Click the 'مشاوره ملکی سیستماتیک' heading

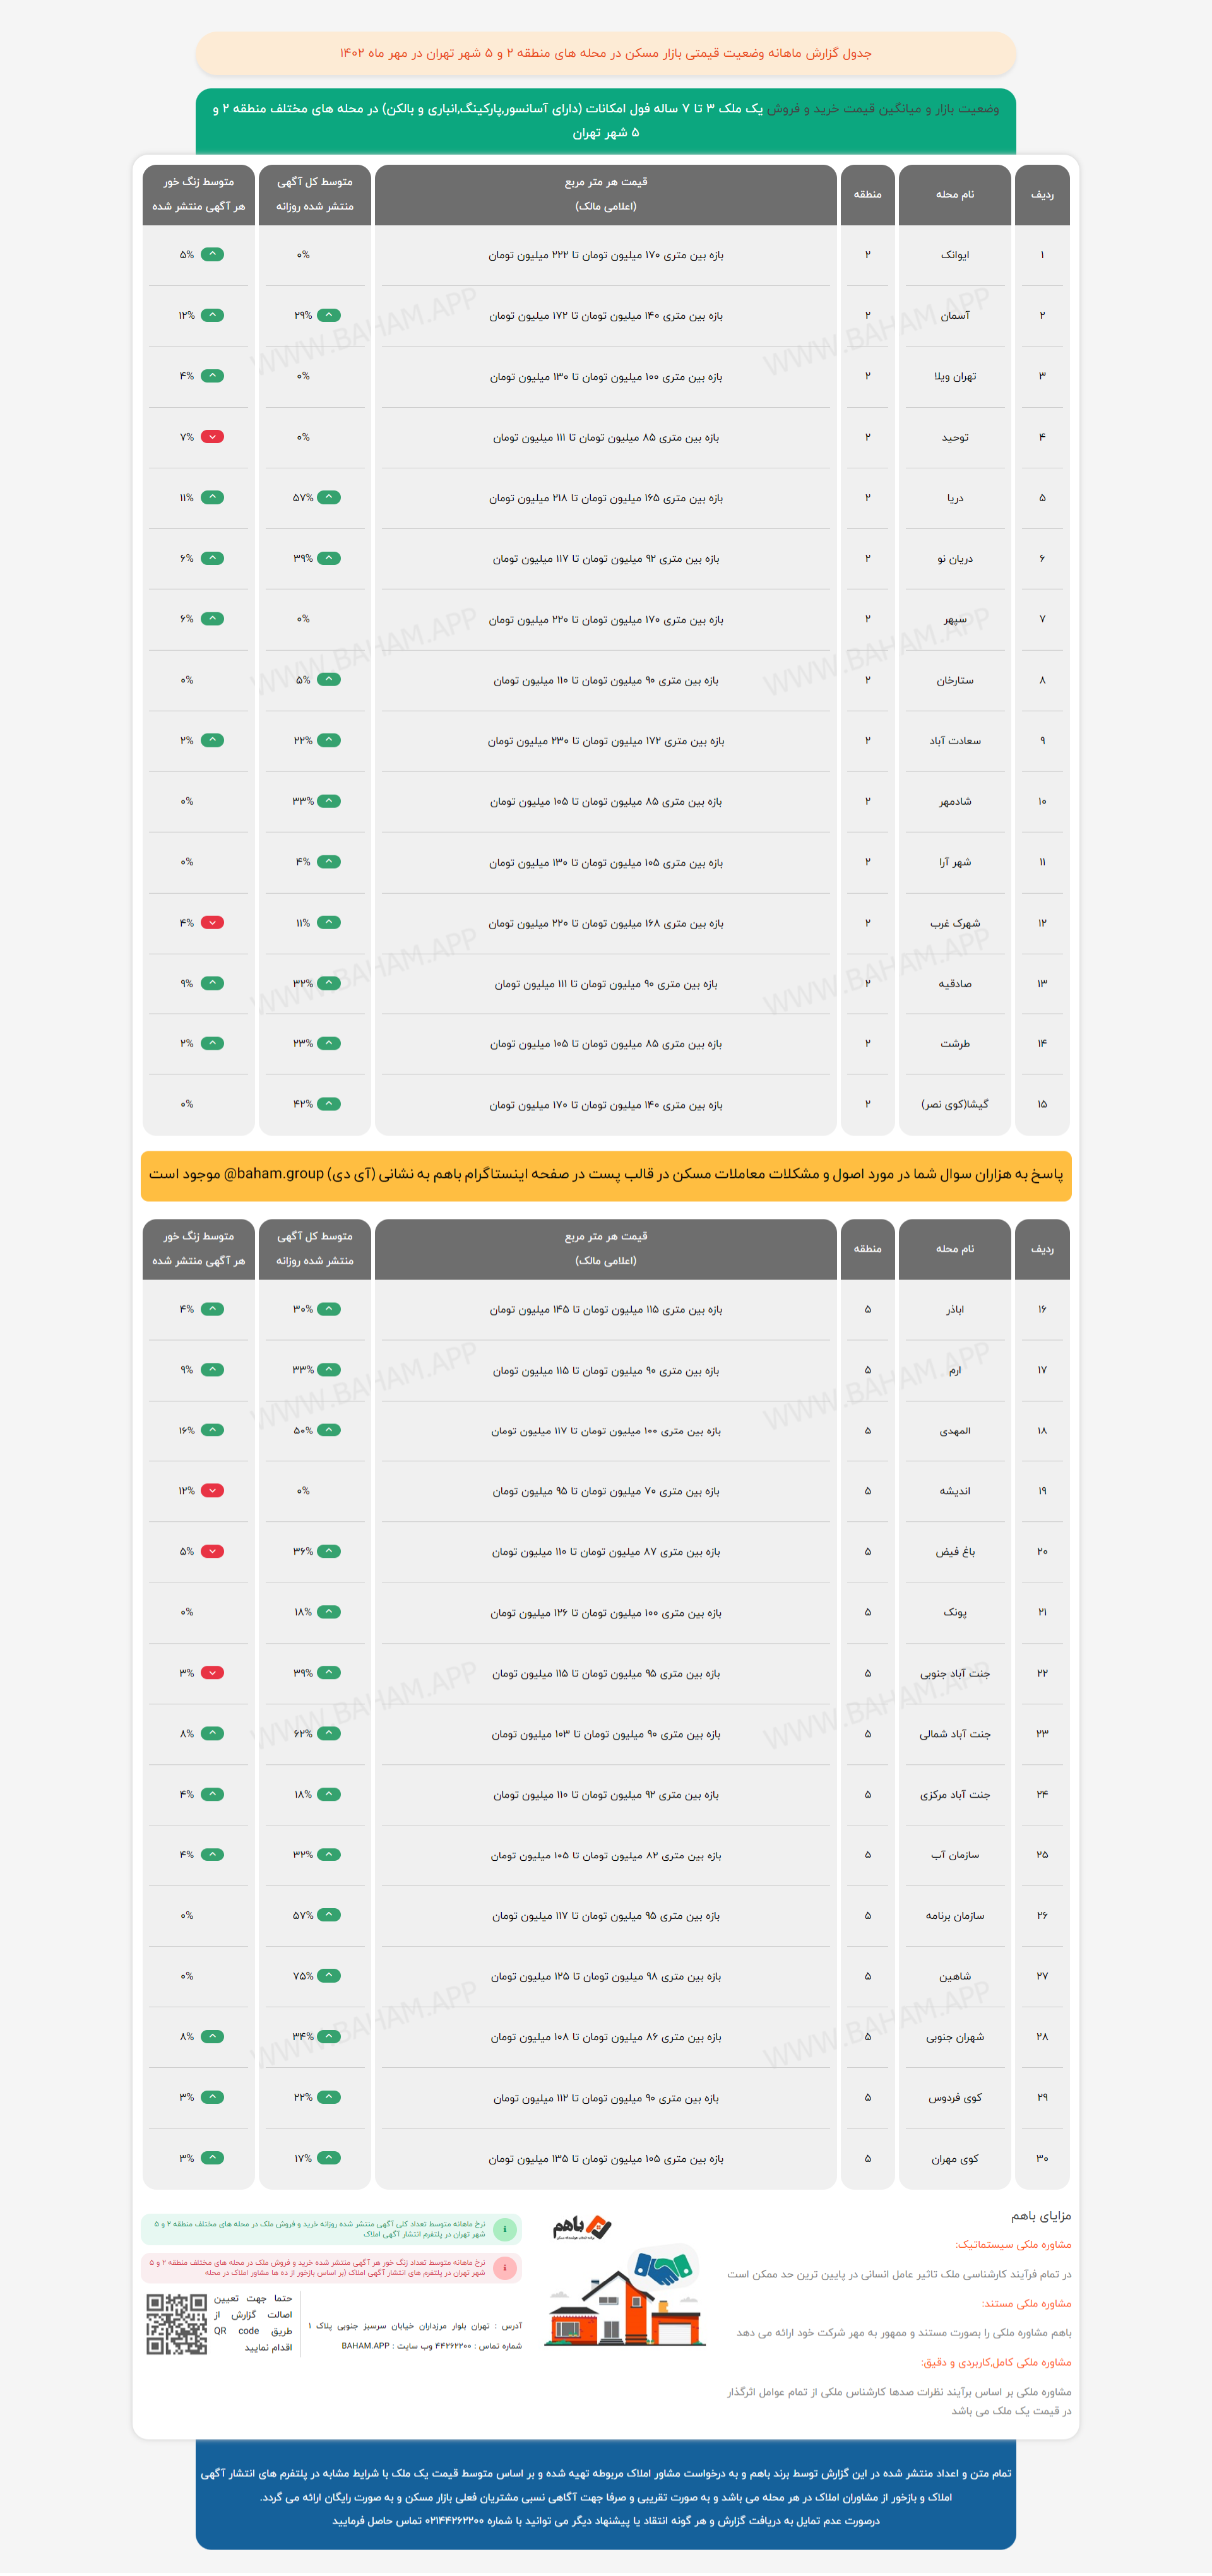pyautogui.click(x=1013, y=2244)
